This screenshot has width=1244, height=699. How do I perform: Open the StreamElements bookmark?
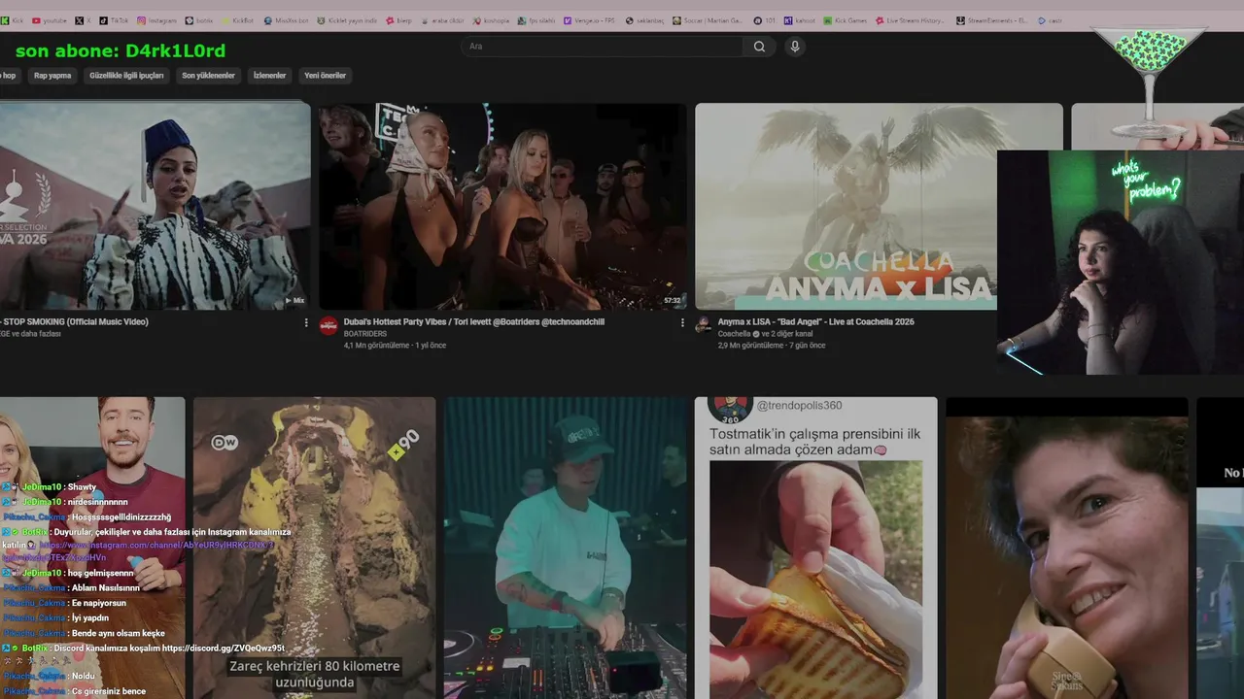[x=992, y=20]
